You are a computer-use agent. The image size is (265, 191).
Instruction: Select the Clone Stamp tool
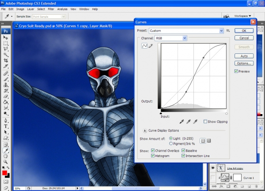6,85
